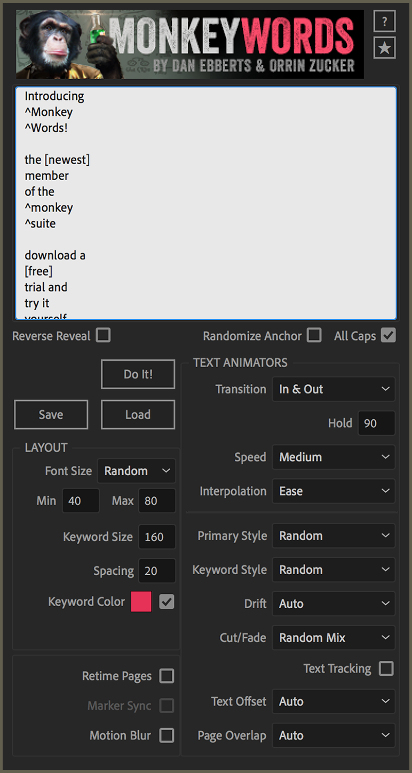Click the '^Words!' line in text area

click(46, 128)
